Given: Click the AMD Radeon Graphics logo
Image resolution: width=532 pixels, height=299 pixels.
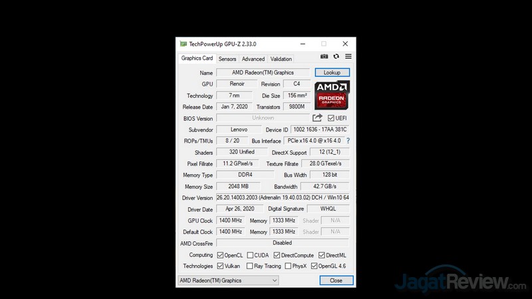Looking at the screenshot, I should point(332,95).
